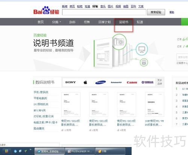The width and height of the screenshot is (188, 155).
Task: Click the Apple brand logo
Action: click(x=85, y=82)
